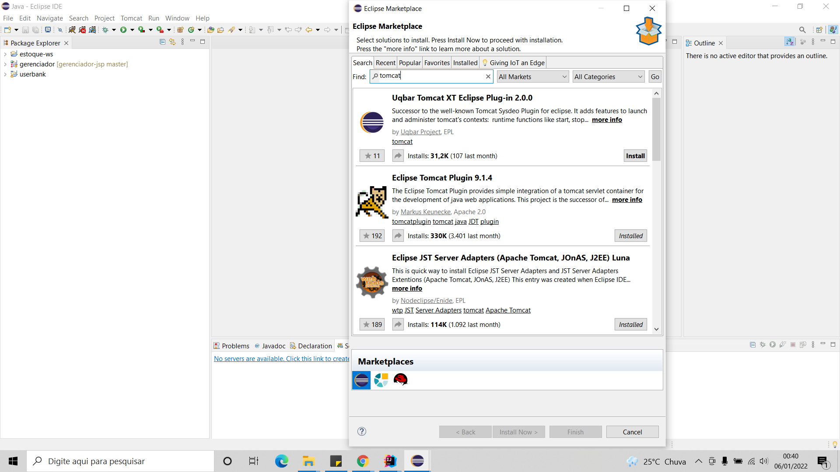Open the All Markets dropdown

point(533,77)
